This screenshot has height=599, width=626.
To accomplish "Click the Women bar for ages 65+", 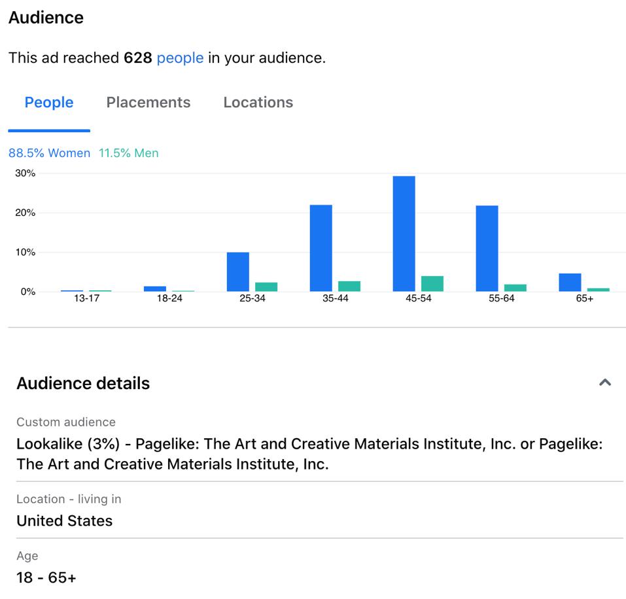I will [x=570, y=282].
